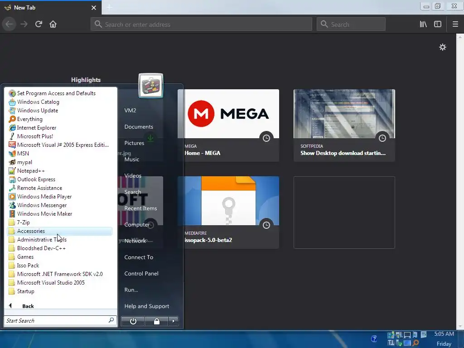
Task: Click the user account suitcase picture
Action: coord(151,86)
